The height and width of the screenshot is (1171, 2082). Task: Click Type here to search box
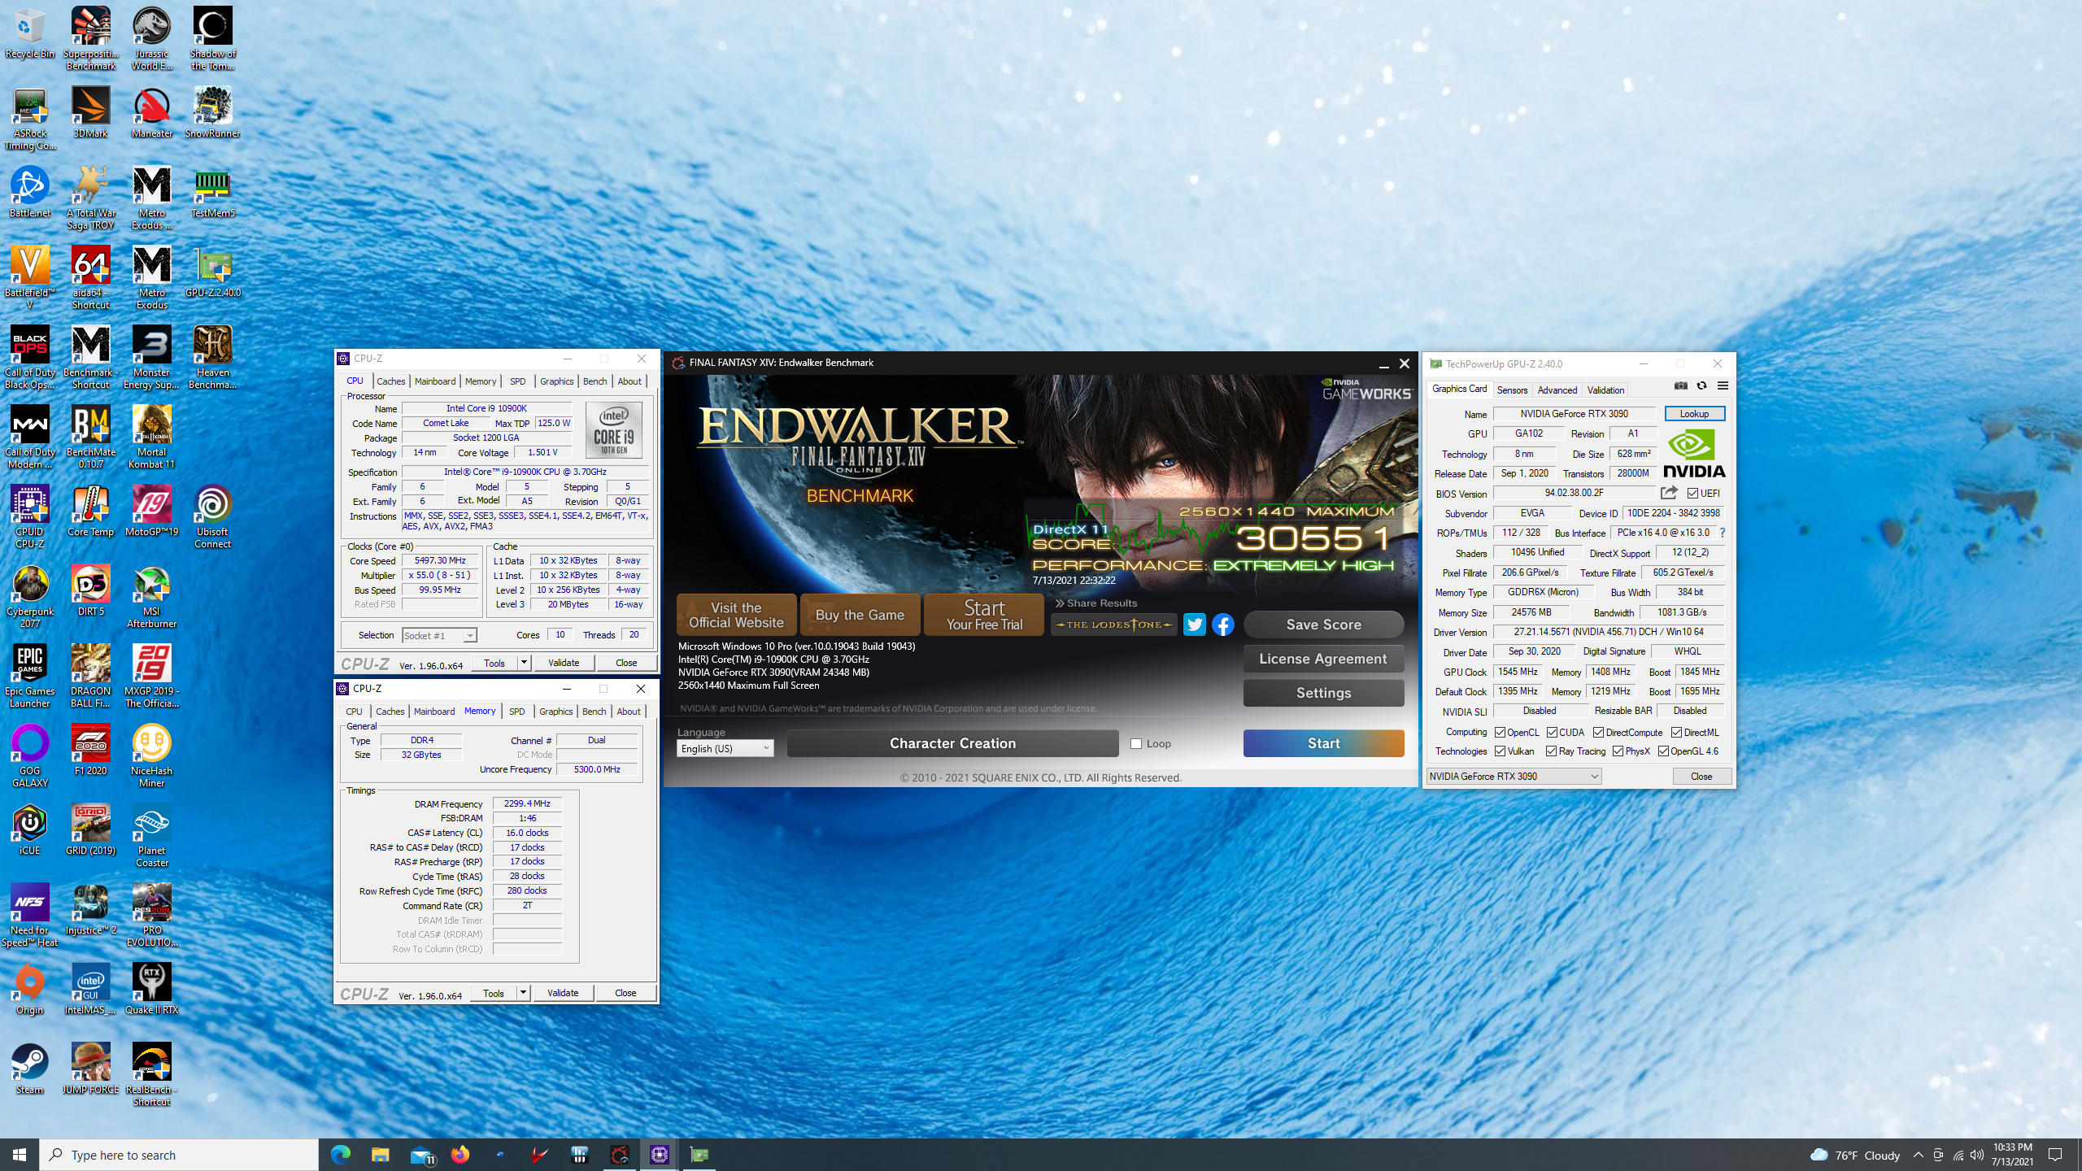pos(179,1155)
